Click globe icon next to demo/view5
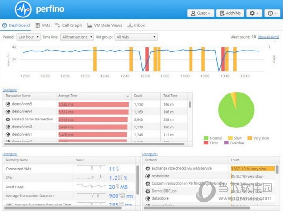283x212 pixels. click(x=8, y=104)
